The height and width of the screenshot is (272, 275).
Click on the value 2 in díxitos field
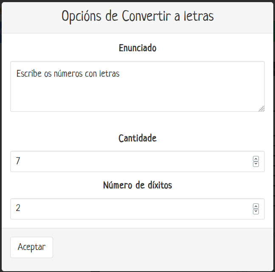[18, 209]
